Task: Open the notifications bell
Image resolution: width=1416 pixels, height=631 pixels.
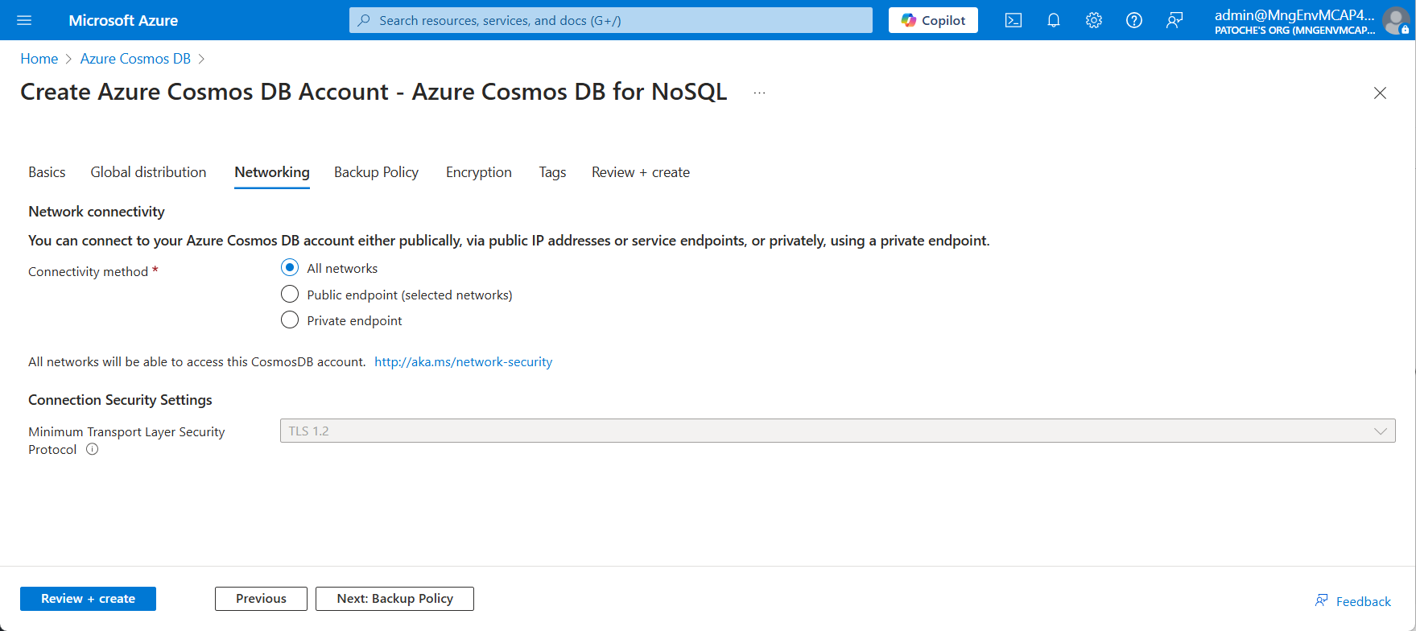Action: coord(1054,20)
